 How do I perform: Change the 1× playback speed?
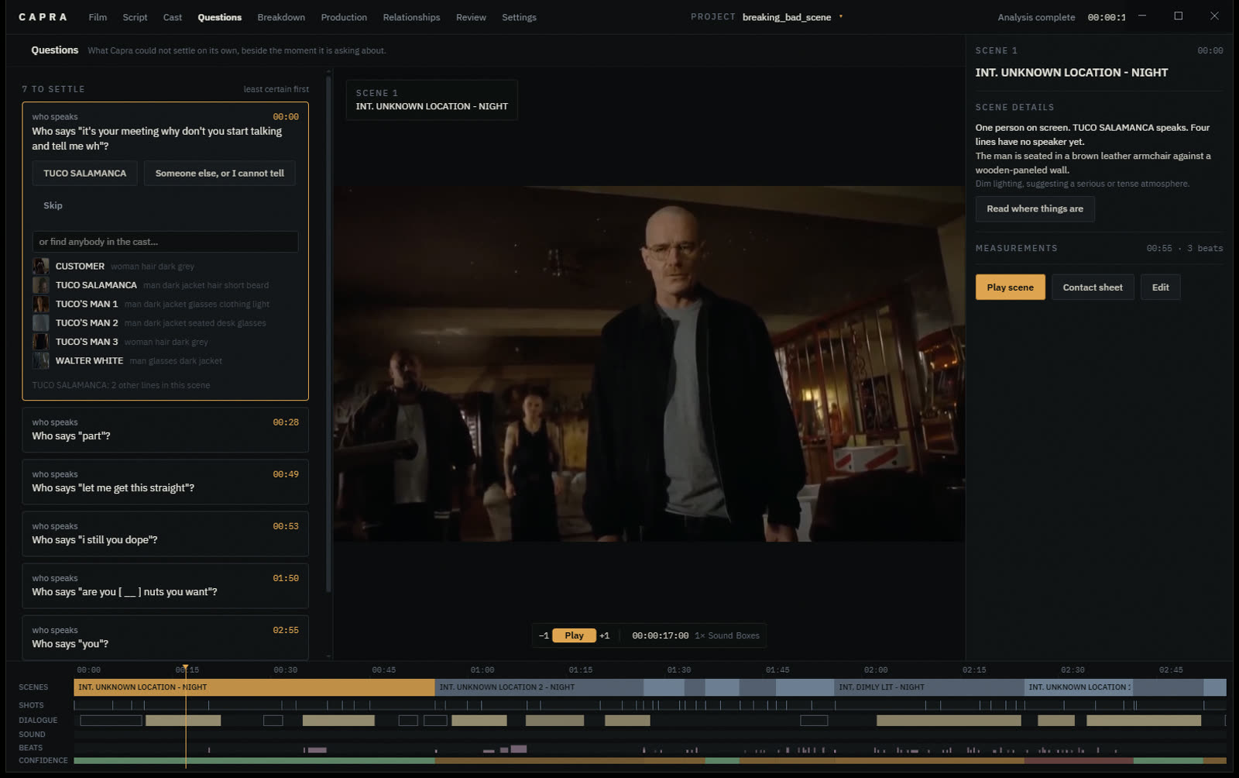700,635
